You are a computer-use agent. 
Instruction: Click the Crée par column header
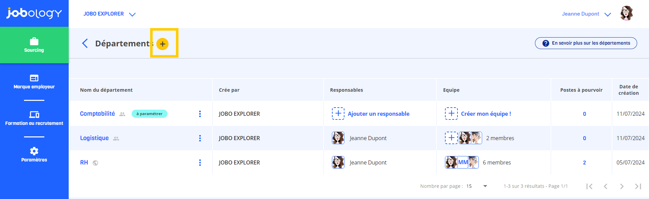pos(229,90)
